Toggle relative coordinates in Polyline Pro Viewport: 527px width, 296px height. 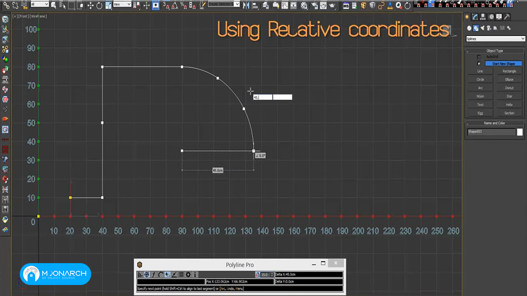point(167,275)
